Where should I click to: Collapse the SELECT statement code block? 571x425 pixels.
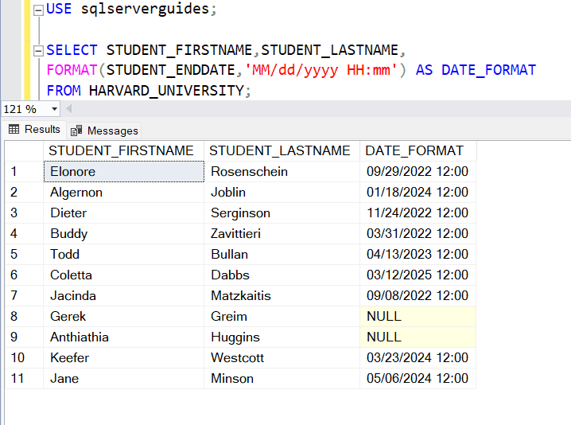tap(38, 51)
